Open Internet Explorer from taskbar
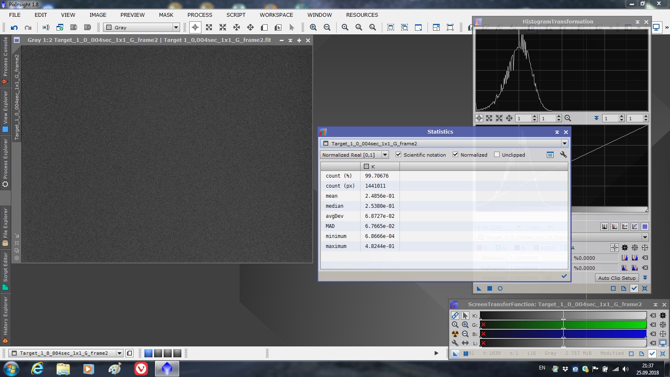Screen dimensions: 670x377 (37, 369)
